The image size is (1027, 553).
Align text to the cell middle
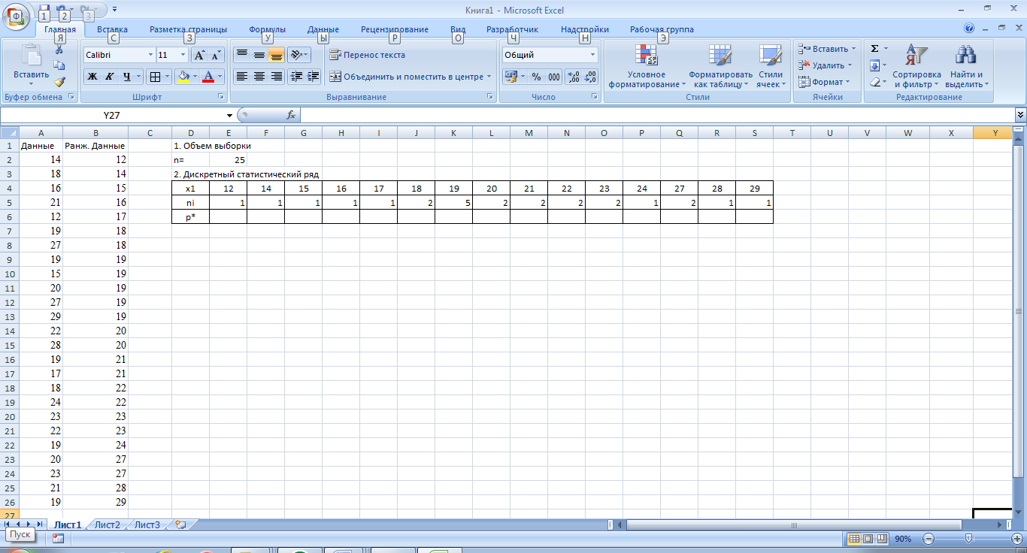pos(259,55)
